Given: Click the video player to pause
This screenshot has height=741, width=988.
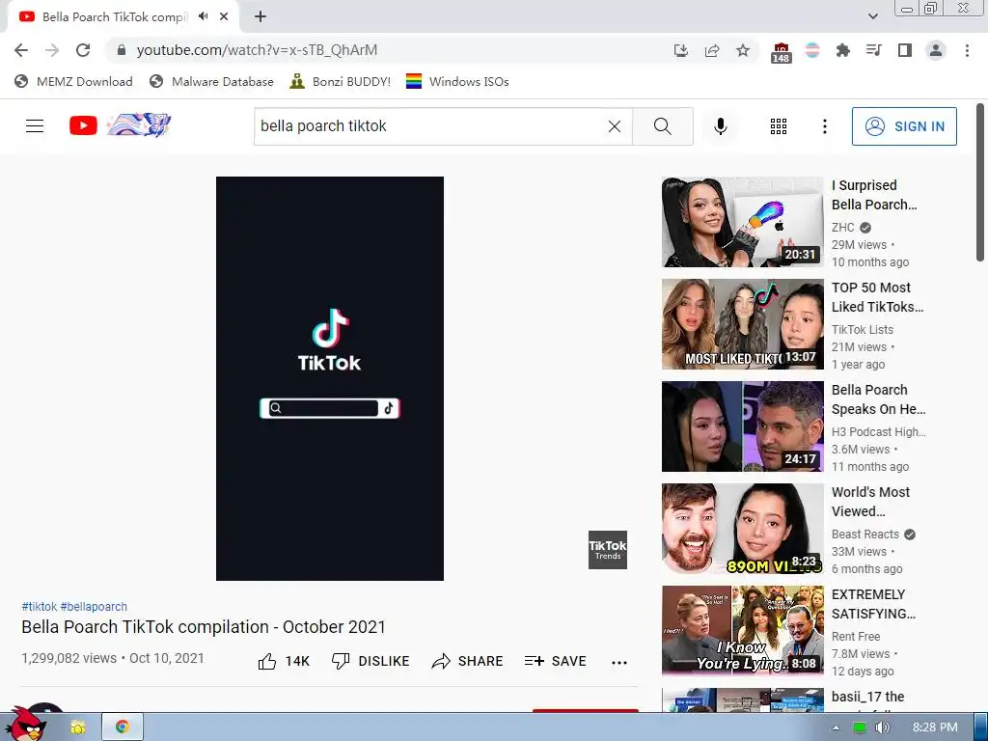Looking at the screenshot, I should (330, 378).
